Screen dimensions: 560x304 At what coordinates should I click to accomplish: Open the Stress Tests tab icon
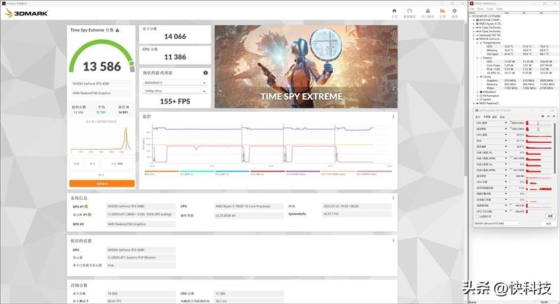[426, 13]
